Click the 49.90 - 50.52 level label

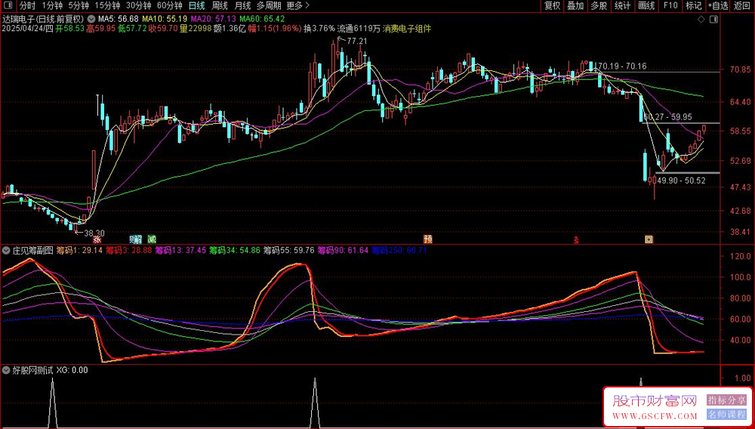[x=681, y=180]
